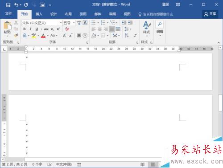Toggle strikethrough abc formatting

(46, 29)
